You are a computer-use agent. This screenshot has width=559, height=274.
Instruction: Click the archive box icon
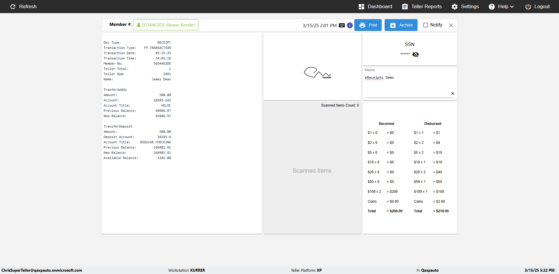tap(393, 25)
